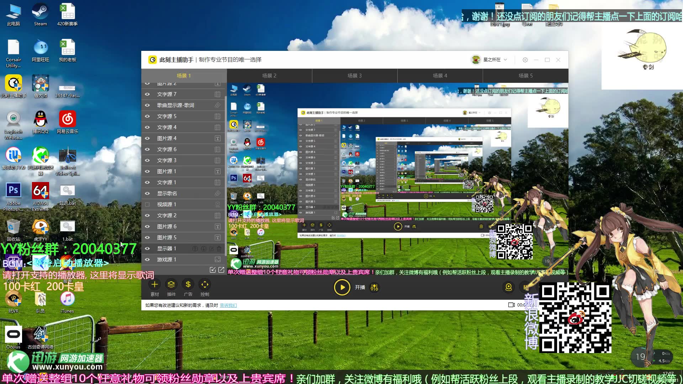Expand the 星之所在 account dropdown
The image size is (683, 384).
[505, 60]
